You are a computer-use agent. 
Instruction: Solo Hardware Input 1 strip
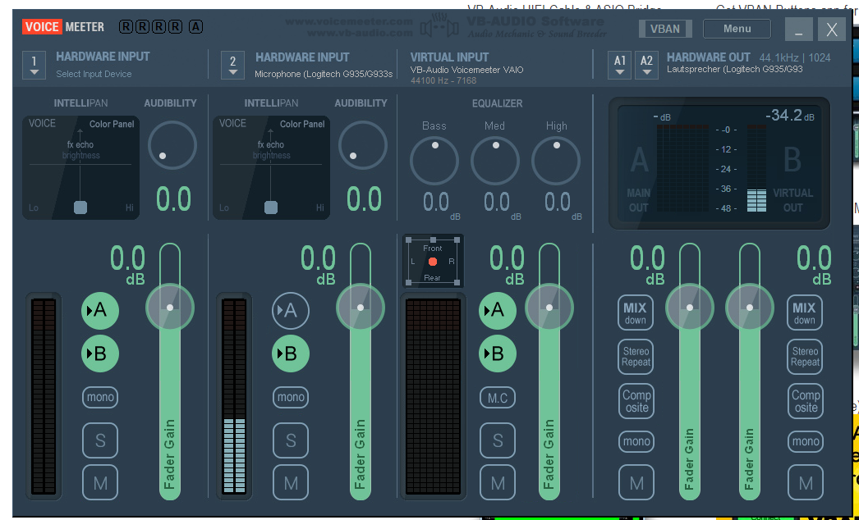99,440
